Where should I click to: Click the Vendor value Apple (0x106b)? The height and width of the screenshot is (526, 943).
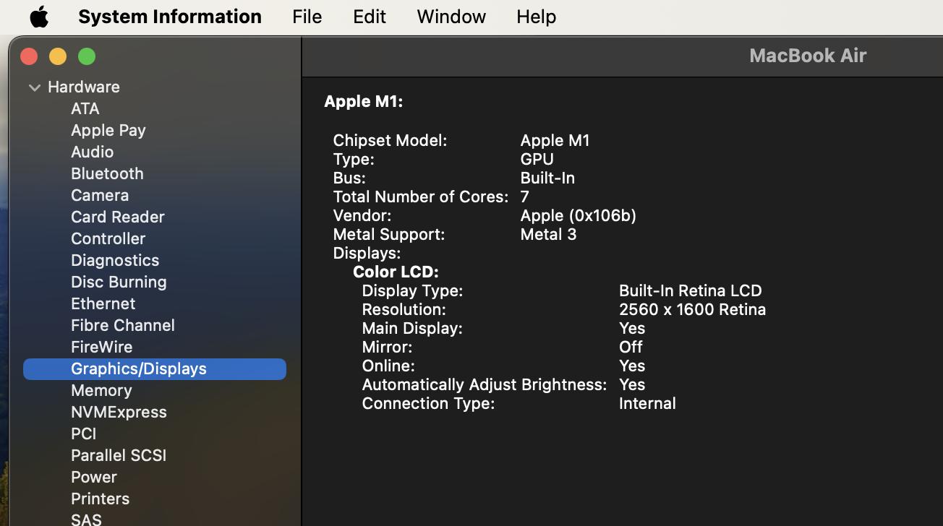tap(578, 215)
